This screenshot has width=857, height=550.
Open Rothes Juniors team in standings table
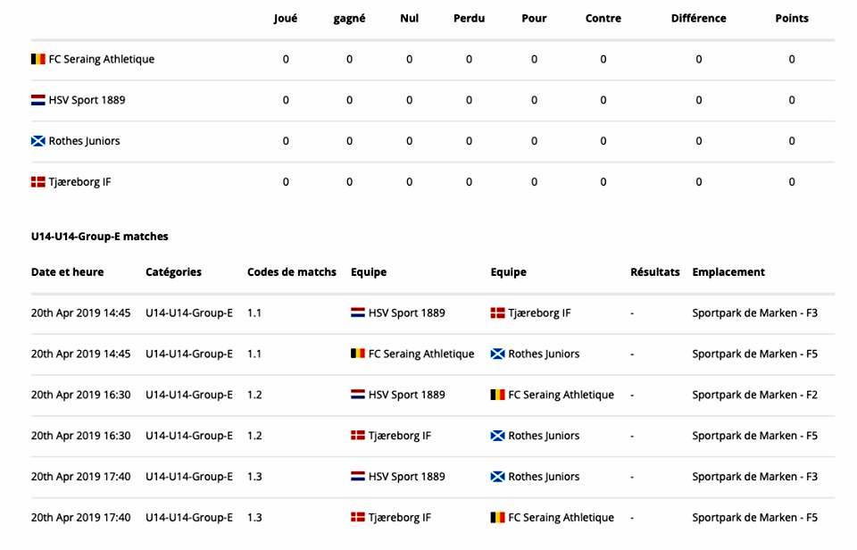tap(84, 141)
